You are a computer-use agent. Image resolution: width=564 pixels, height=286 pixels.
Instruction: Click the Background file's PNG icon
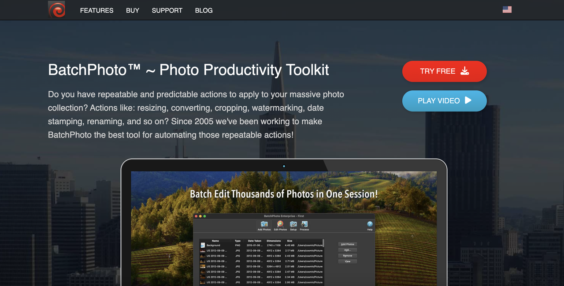[x=203, y=245]
